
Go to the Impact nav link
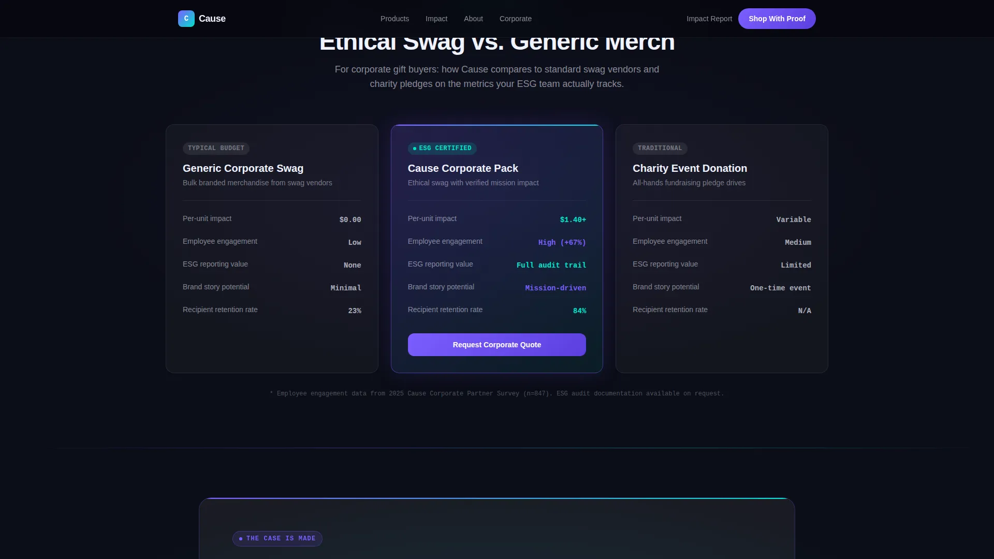point(436,19)
